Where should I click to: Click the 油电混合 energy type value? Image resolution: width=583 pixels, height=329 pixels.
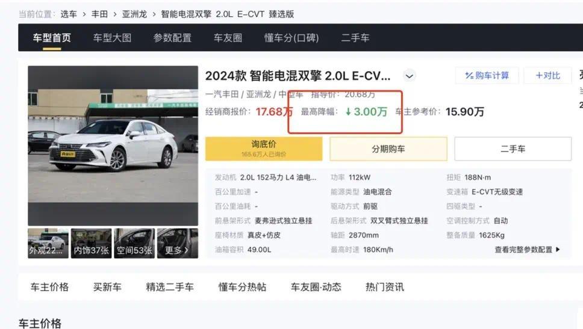point(378,192)
